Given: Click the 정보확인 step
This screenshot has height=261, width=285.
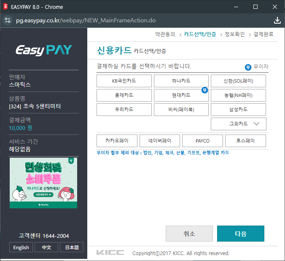Looking at the screenshot, I should [x=235, y=34].
